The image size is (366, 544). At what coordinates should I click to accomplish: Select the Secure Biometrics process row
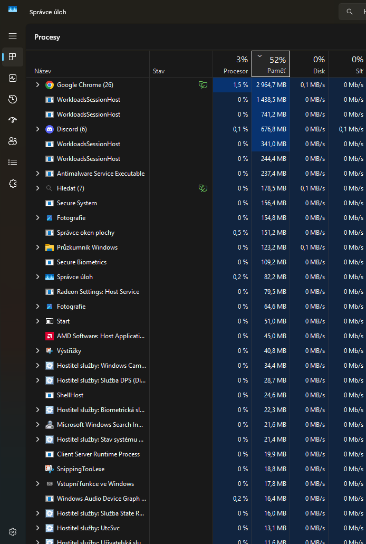(x=196, y=262)
